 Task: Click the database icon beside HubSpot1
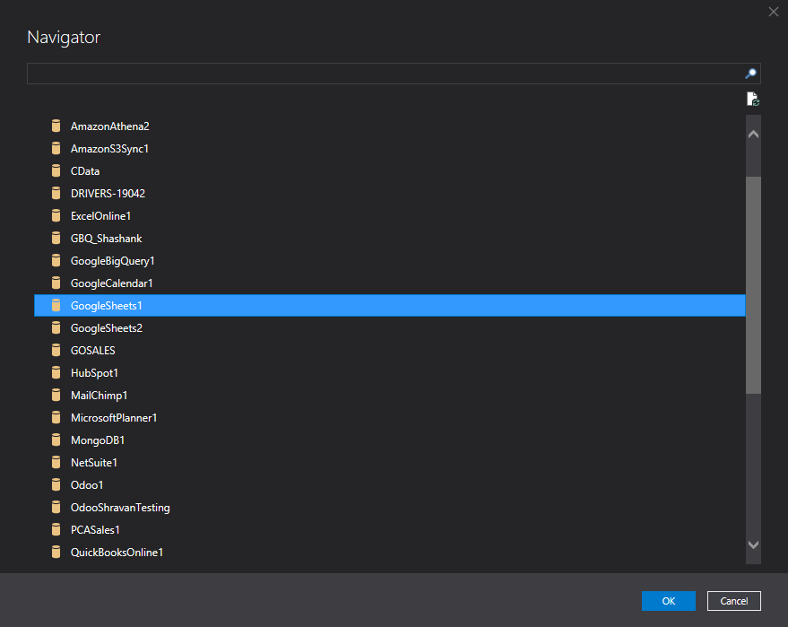click(x=56, y=372)
